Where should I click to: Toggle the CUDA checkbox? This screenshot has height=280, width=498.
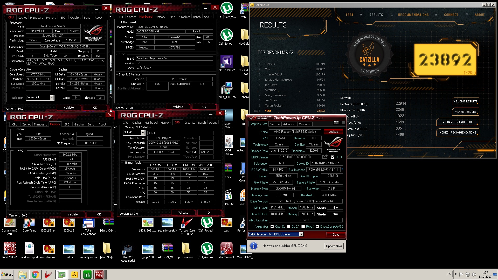pyautogui.click(x=289, y=227)
